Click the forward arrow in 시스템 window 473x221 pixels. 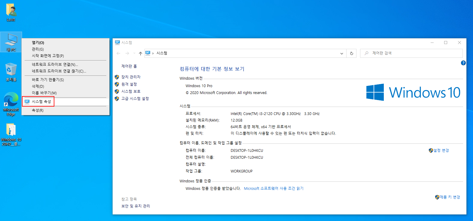pos(127,53)
